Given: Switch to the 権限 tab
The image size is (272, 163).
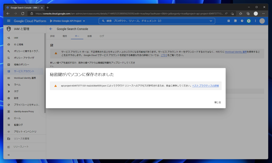Looking at the screenshot, I should [x=65, y=36].
